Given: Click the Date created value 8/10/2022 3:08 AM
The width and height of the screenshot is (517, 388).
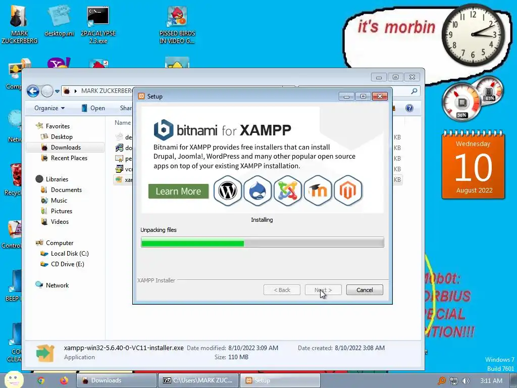Looking at the screenshot, I should click(359, 348).
